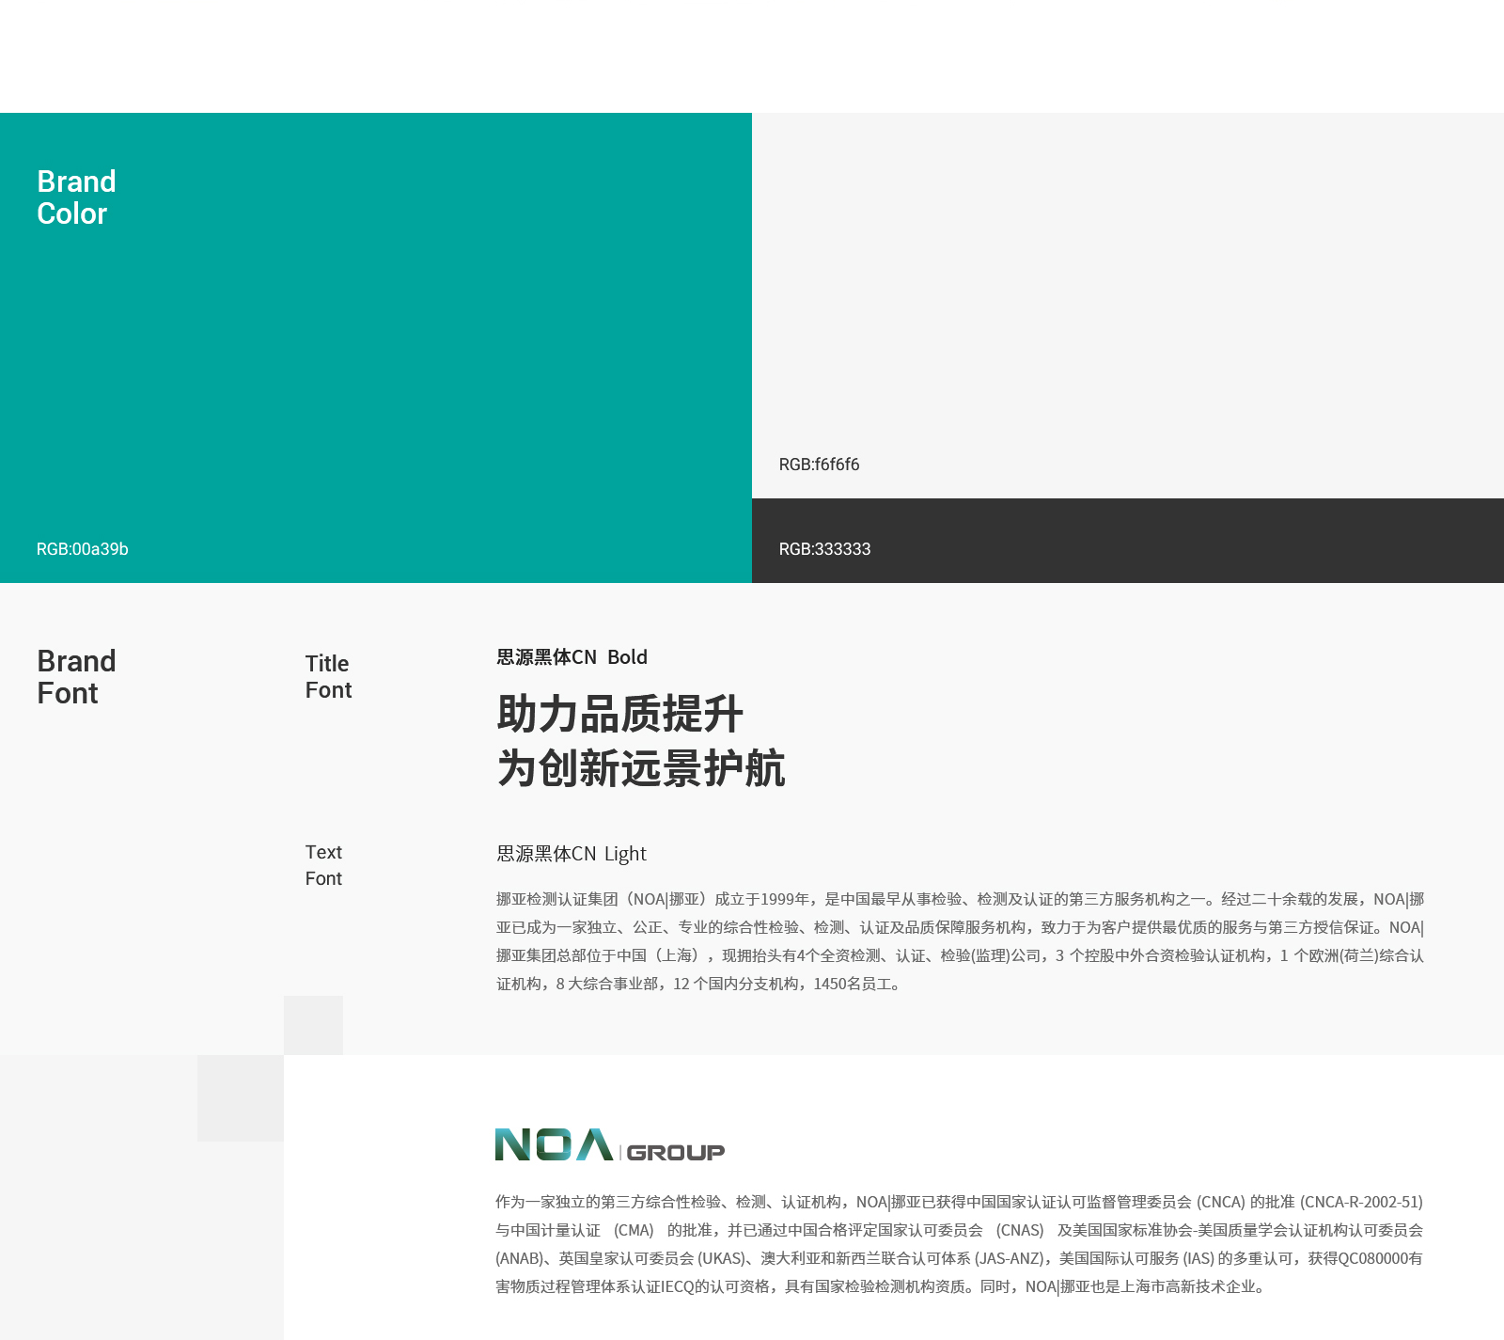Select the teal brand color swatch

(x=376, y=357)
